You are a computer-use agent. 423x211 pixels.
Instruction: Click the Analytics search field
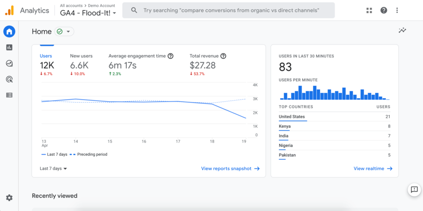230,10
